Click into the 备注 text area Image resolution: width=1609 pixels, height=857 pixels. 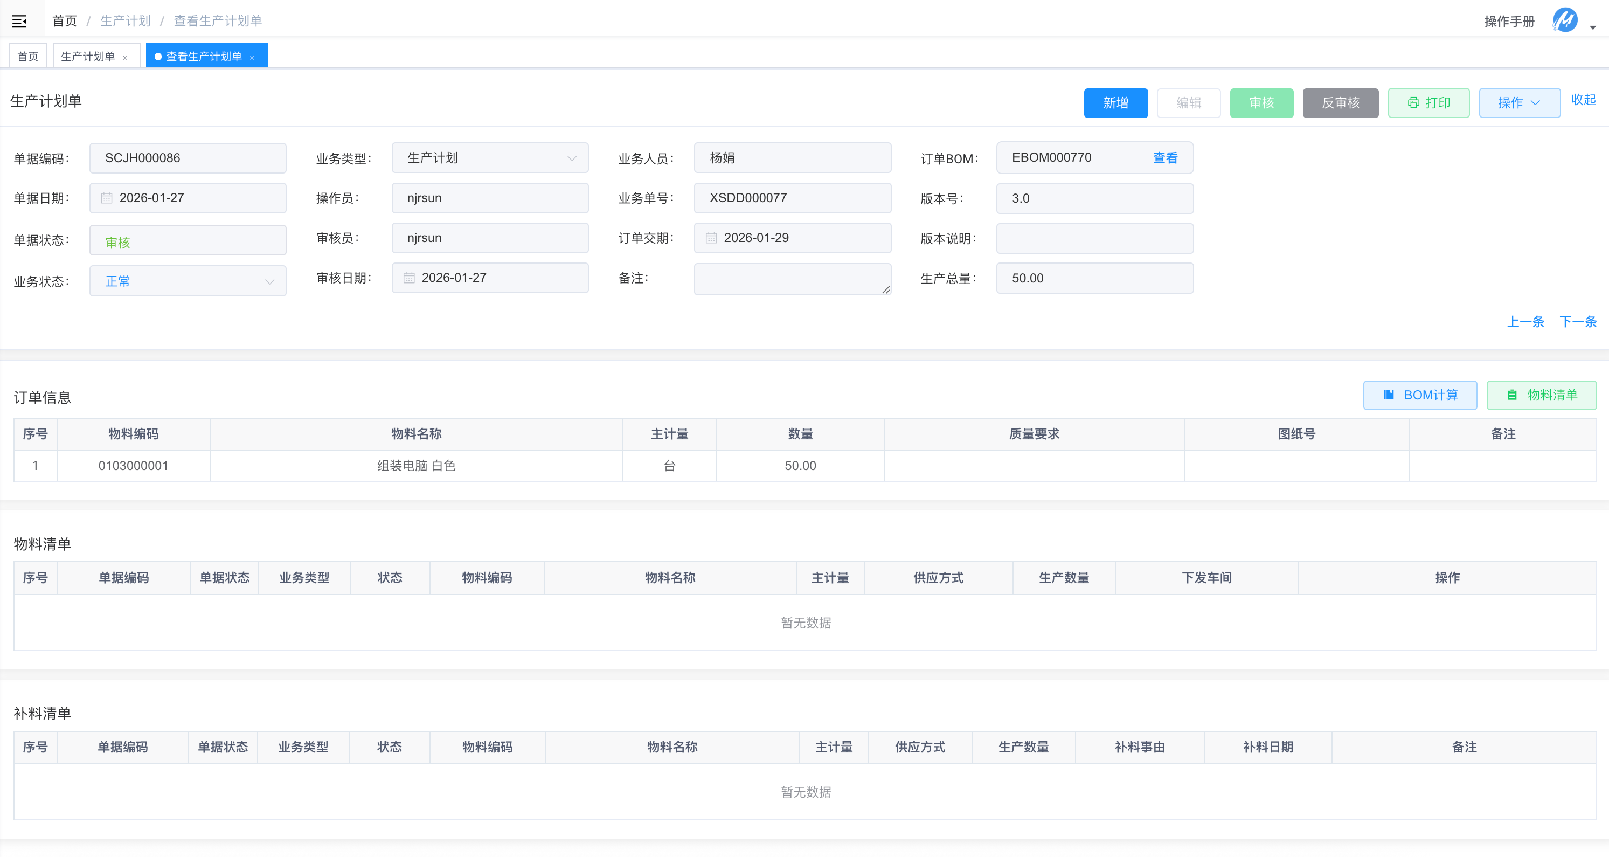[792, 279]
